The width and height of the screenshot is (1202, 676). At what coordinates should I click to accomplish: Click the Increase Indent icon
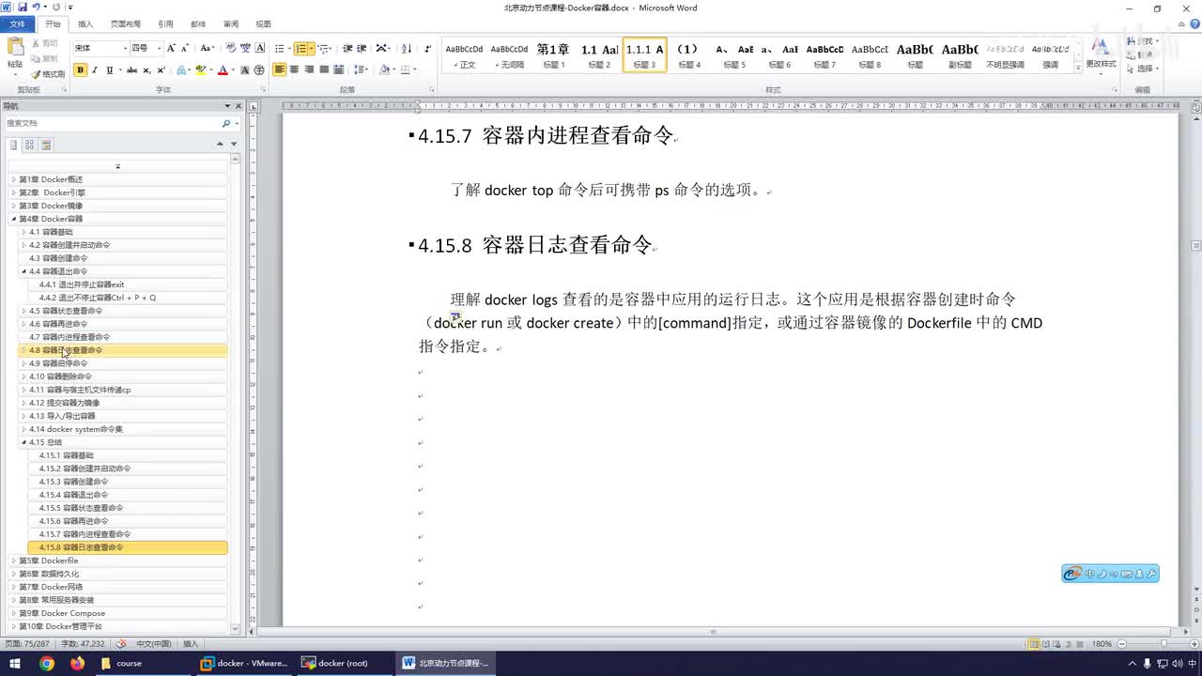[362, 49]
